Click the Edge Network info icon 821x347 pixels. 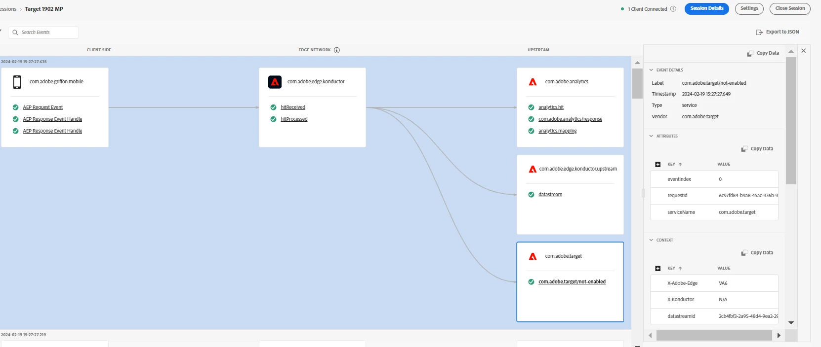pos(337,50)
